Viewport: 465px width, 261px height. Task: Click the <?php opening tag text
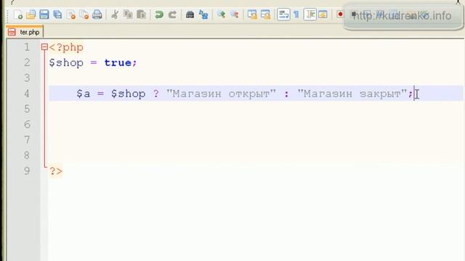(66, 48)
